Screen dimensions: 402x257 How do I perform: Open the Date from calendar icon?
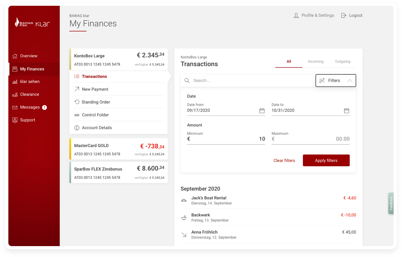(x=262, y=111)
